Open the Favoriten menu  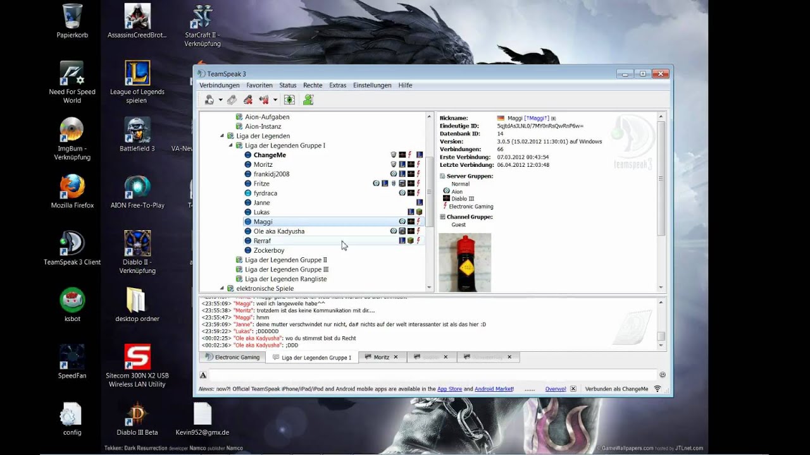(259, 85)
